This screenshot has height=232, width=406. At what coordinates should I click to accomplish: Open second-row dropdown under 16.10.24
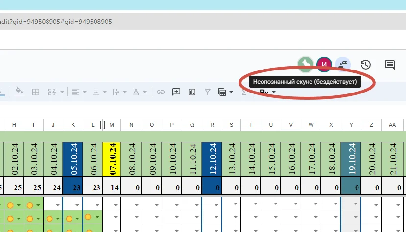pyautogui.click(x=296, y=217)
